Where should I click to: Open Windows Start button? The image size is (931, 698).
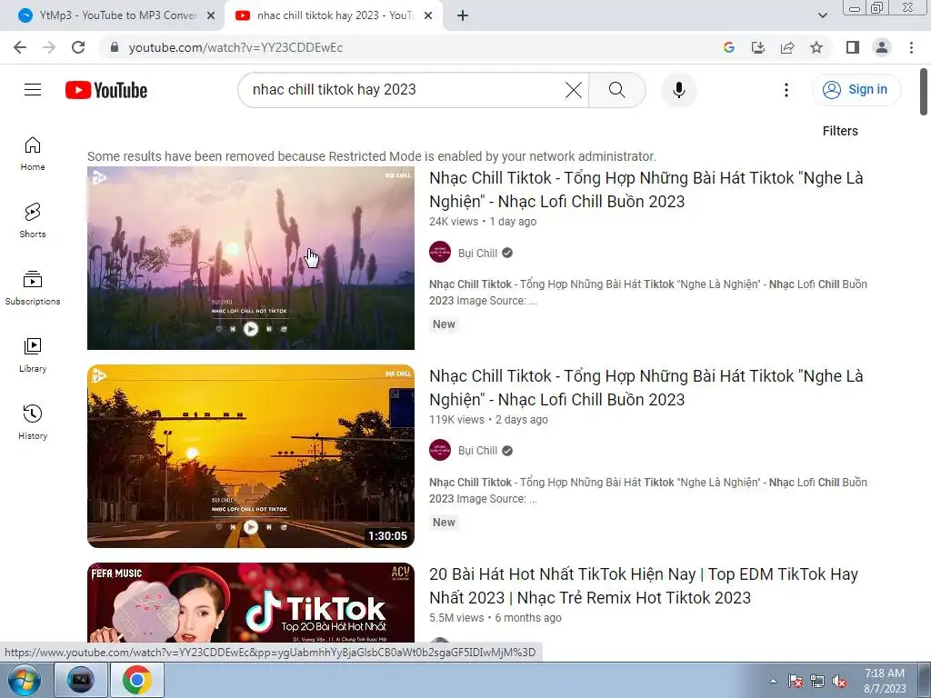[x=24, y=680]
